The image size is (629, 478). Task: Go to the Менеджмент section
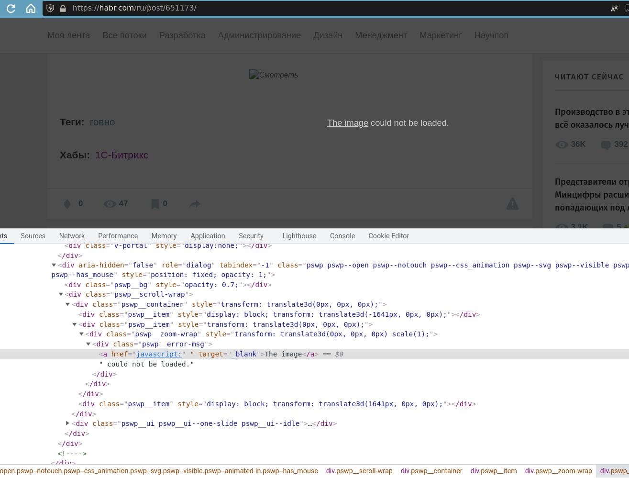[x=381, y=35]
